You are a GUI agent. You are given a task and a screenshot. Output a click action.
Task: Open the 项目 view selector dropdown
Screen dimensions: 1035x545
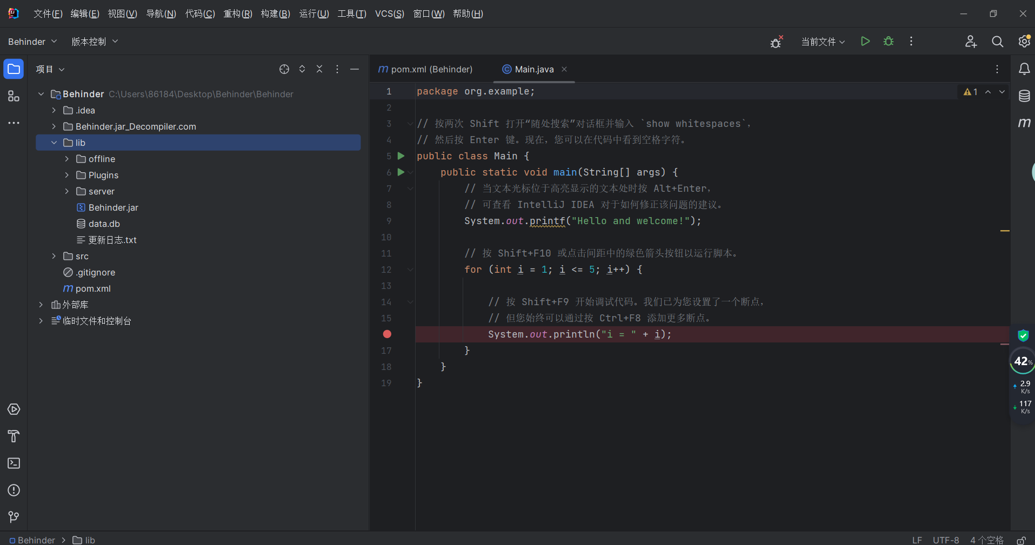[50, 69]
